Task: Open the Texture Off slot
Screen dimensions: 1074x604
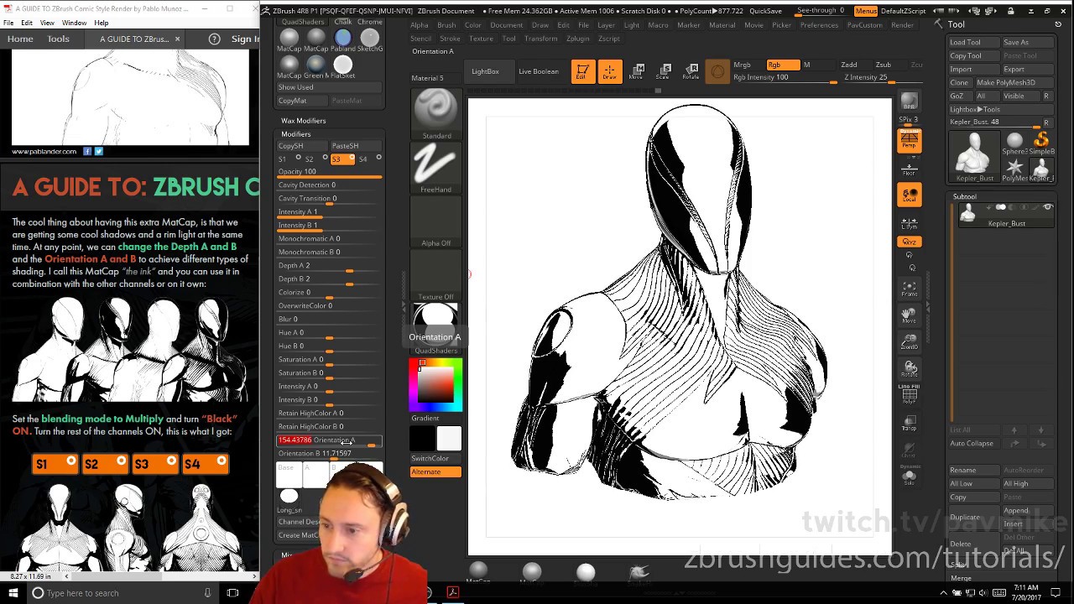Action: [435, 275]
